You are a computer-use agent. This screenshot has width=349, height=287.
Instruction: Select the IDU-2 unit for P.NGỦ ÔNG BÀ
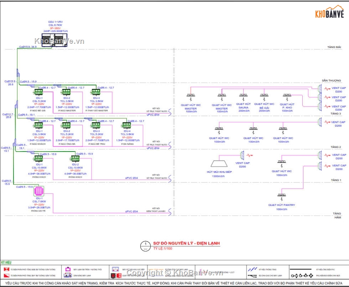click(66, 126)
